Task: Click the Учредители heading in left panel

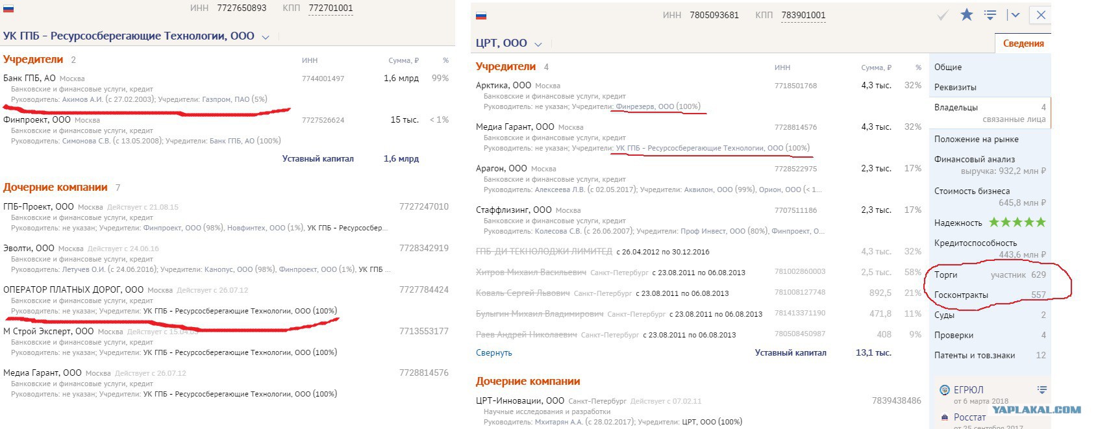Action: (33, 60)
